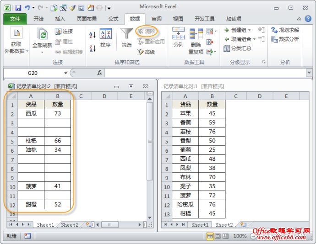Image resolution: width=316 pixels, height=244 pixels.
Task: Click the Advanced (高级) filter button
Action: pos(146,52)
